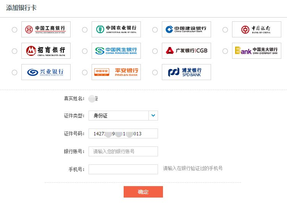
Task: Click the SPD Bank logo
Action: pyautogui.click(x=186, y=72)
